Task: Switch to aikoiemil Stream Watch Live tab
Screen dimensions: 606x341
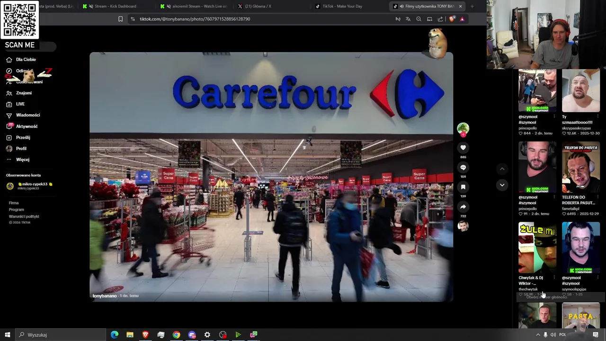Action: [194, 6]
